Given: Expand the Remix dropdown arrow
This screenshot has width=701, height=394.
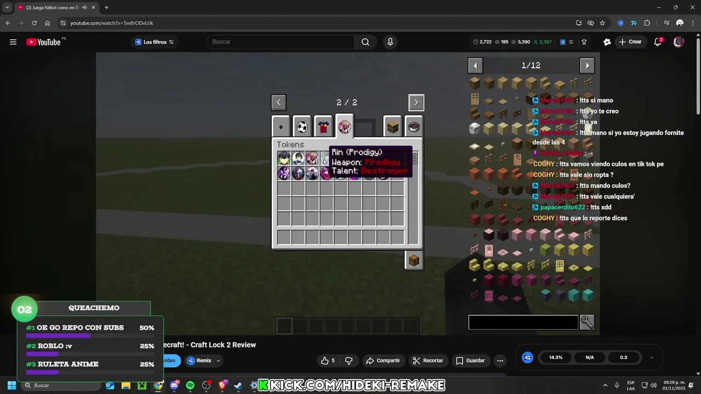Looking at the screenshot, I should pos(218,361).
